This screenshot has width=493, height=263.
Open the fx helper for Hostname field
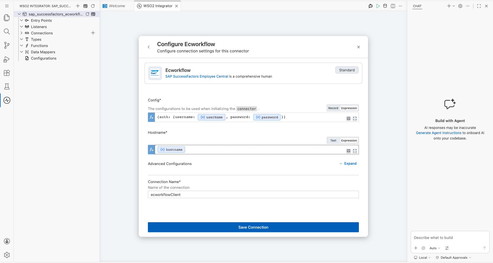[x=151, y=150]
